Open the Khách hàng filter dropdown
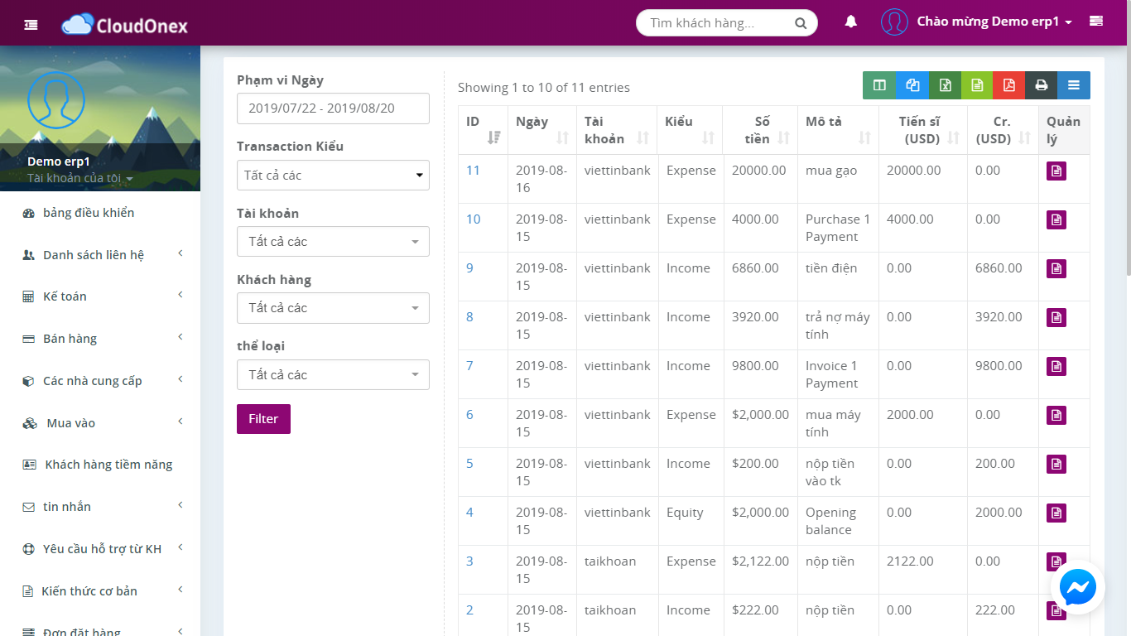This screenshot has width=1131, height=636. click(333, 308)
